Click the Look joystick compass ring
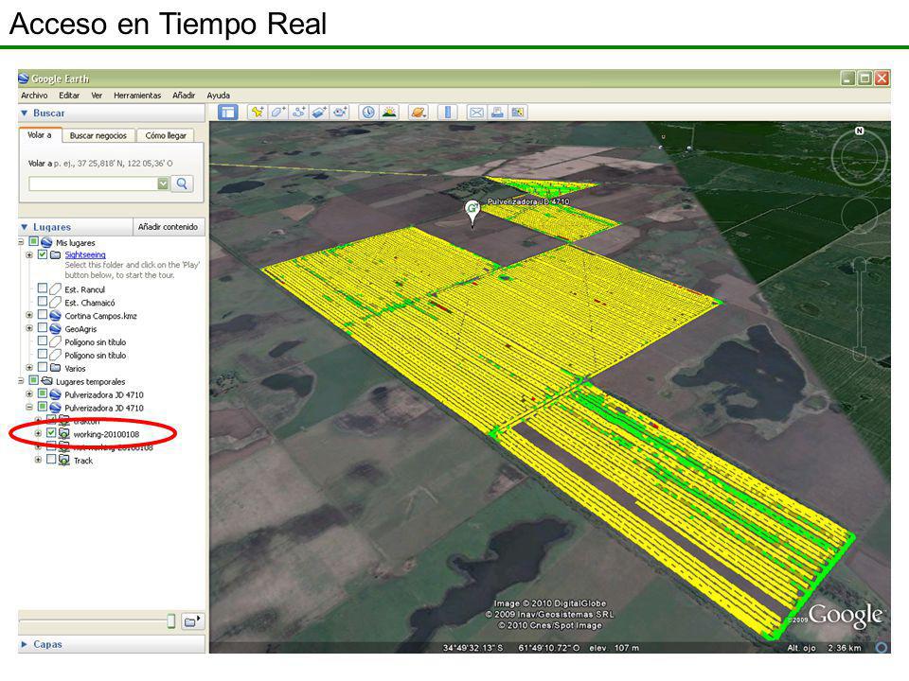 pyautogui.click(x=859, y=156)
